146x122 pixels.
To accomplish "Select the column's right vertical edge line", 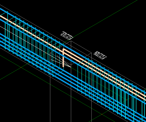I will 91,87.
